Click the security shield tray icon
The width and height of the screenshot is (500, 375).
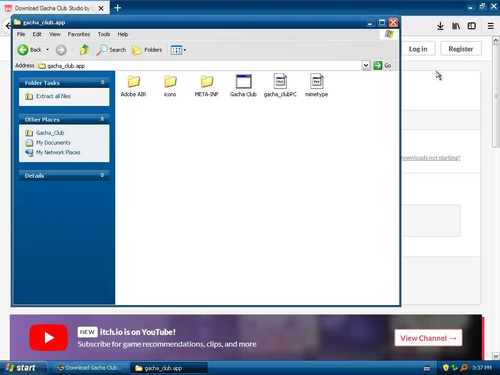pos(446,368)
